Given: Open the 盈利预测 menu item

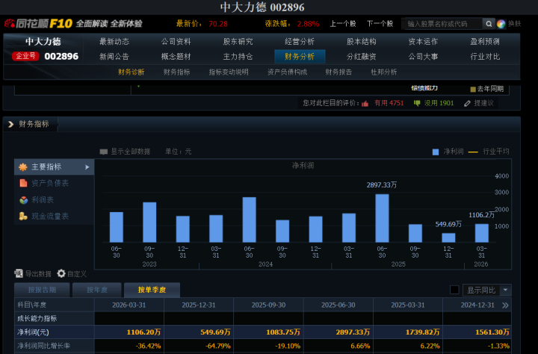Looking at the screenshot, I should click(x=485, y=42).
